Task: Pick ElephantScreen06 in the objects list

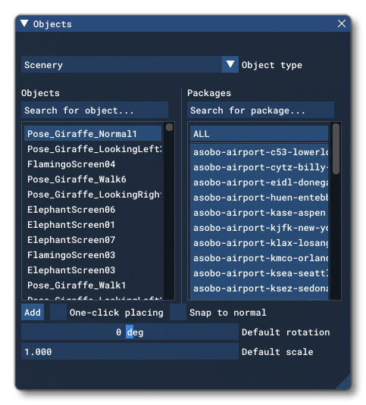Action: pyautogui.click(x=92, y=210)
